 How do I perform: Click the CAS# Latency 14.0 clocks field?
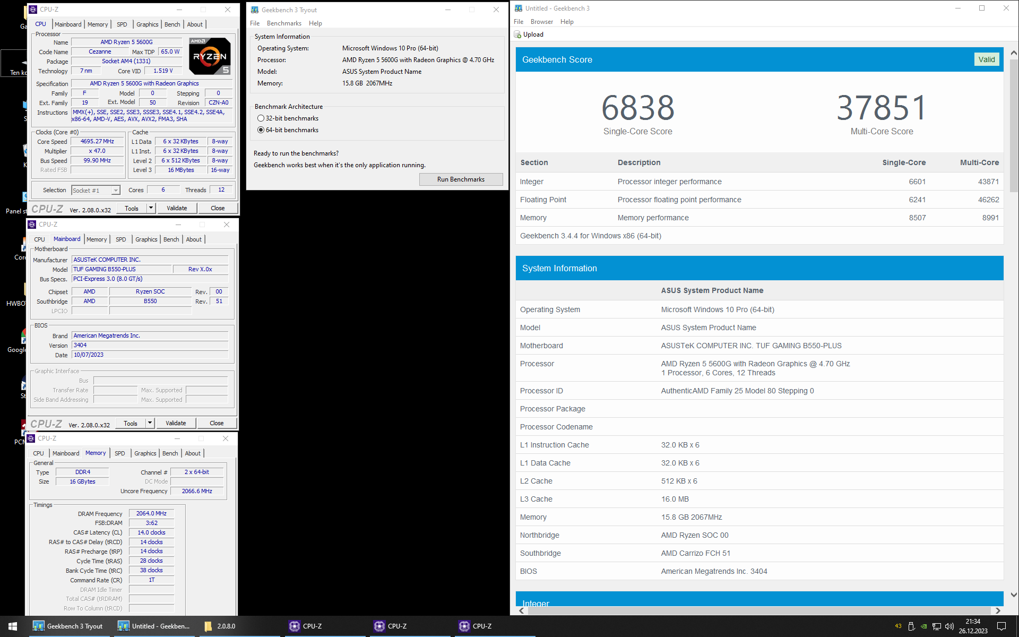[151, 532]
